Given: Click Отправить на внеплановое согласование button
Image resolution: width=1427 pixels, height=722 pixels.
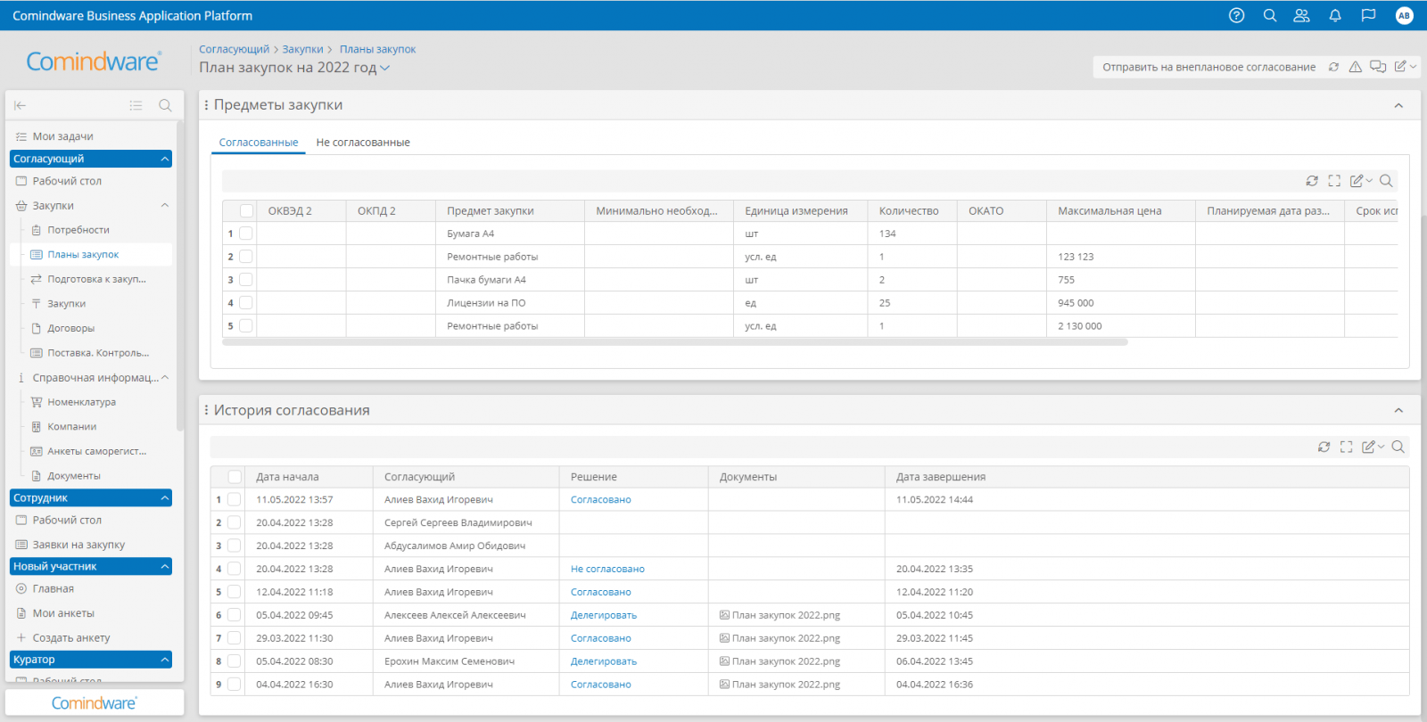Looking at the screenshot, I should [1208, 67].
